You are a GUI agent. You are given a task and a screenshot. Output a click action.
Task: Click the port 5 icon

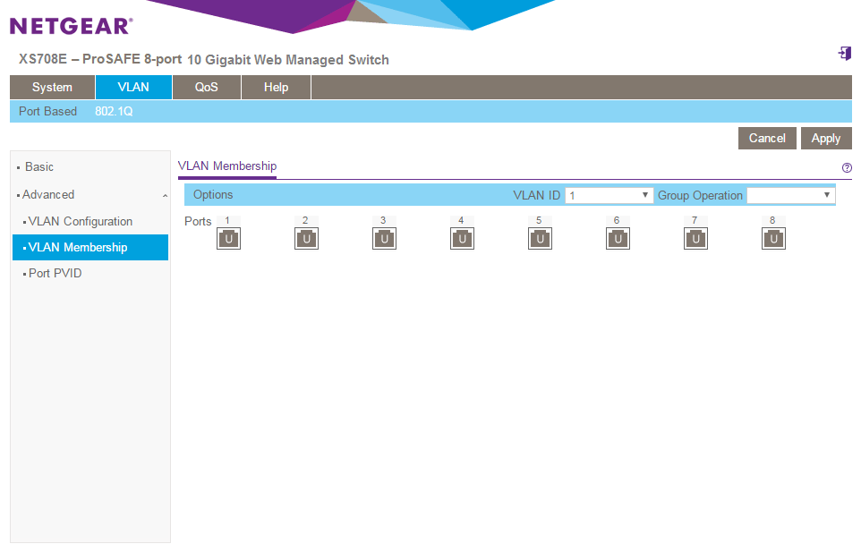540,238
